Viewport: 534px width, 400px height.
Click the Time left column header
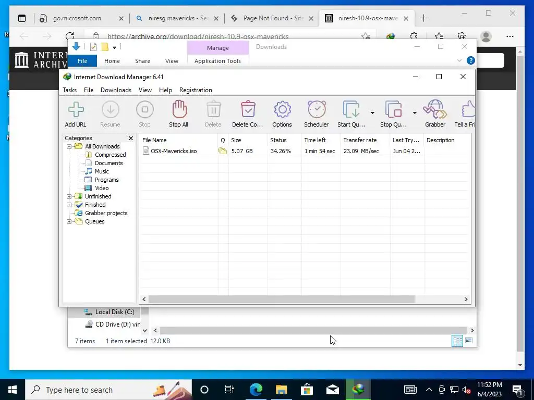click(321, 140)
